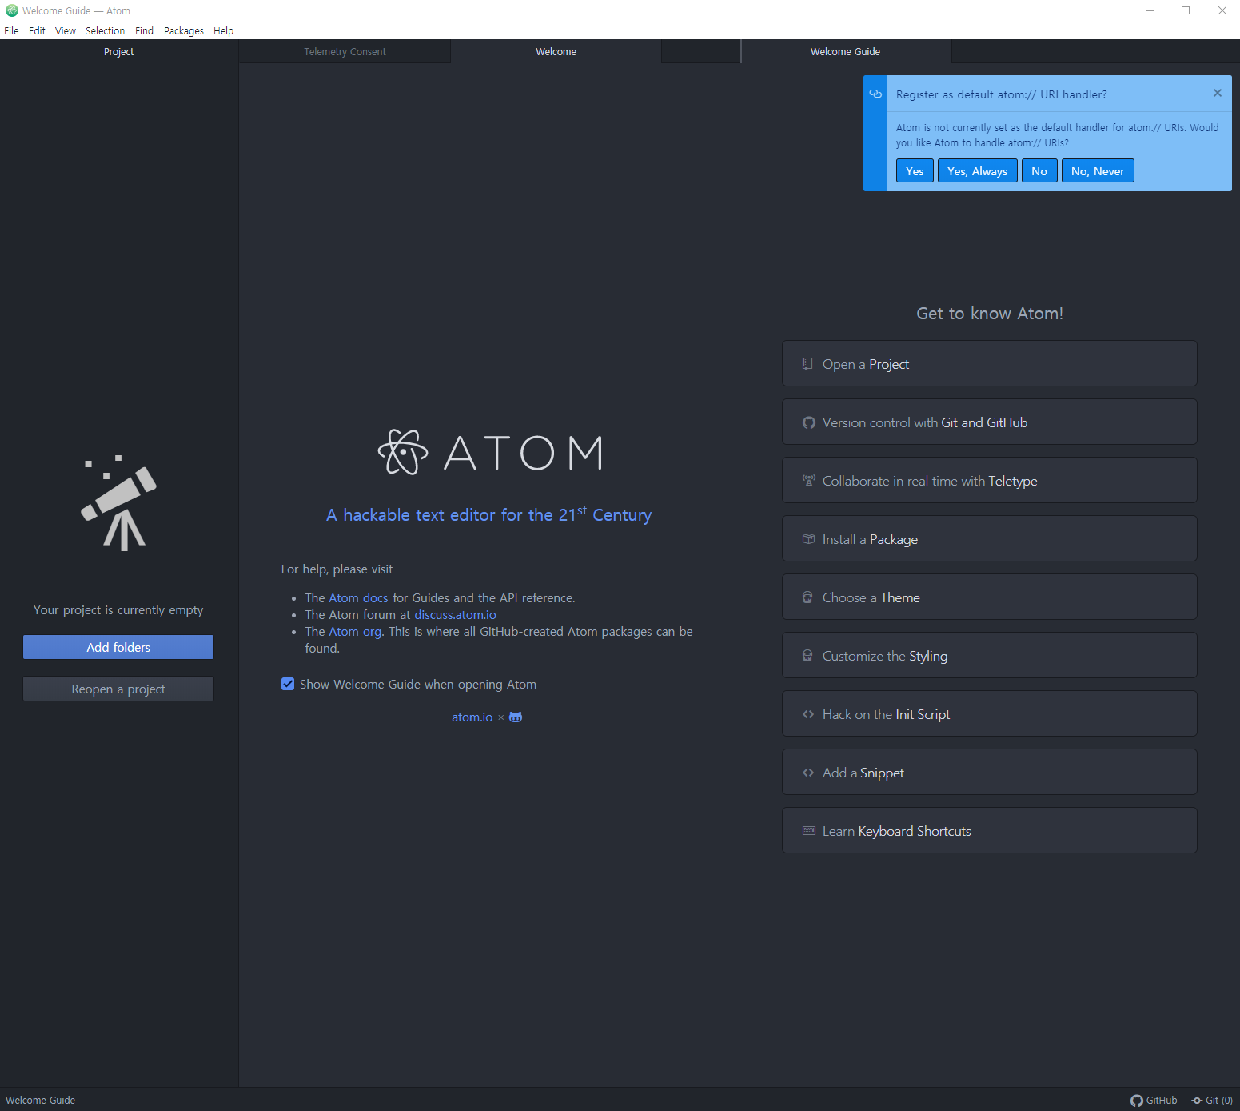Maximize the Atom window

coord(1186,10)
